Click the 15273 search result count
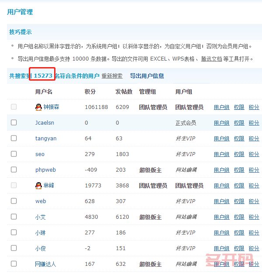This screenshot has height=275, width=262. click(x=43, y=76)
